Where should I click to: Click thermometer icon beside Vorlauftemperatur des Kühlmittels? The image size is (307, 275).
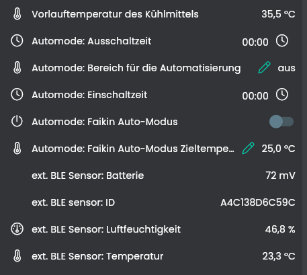click(x=17, y=14)
